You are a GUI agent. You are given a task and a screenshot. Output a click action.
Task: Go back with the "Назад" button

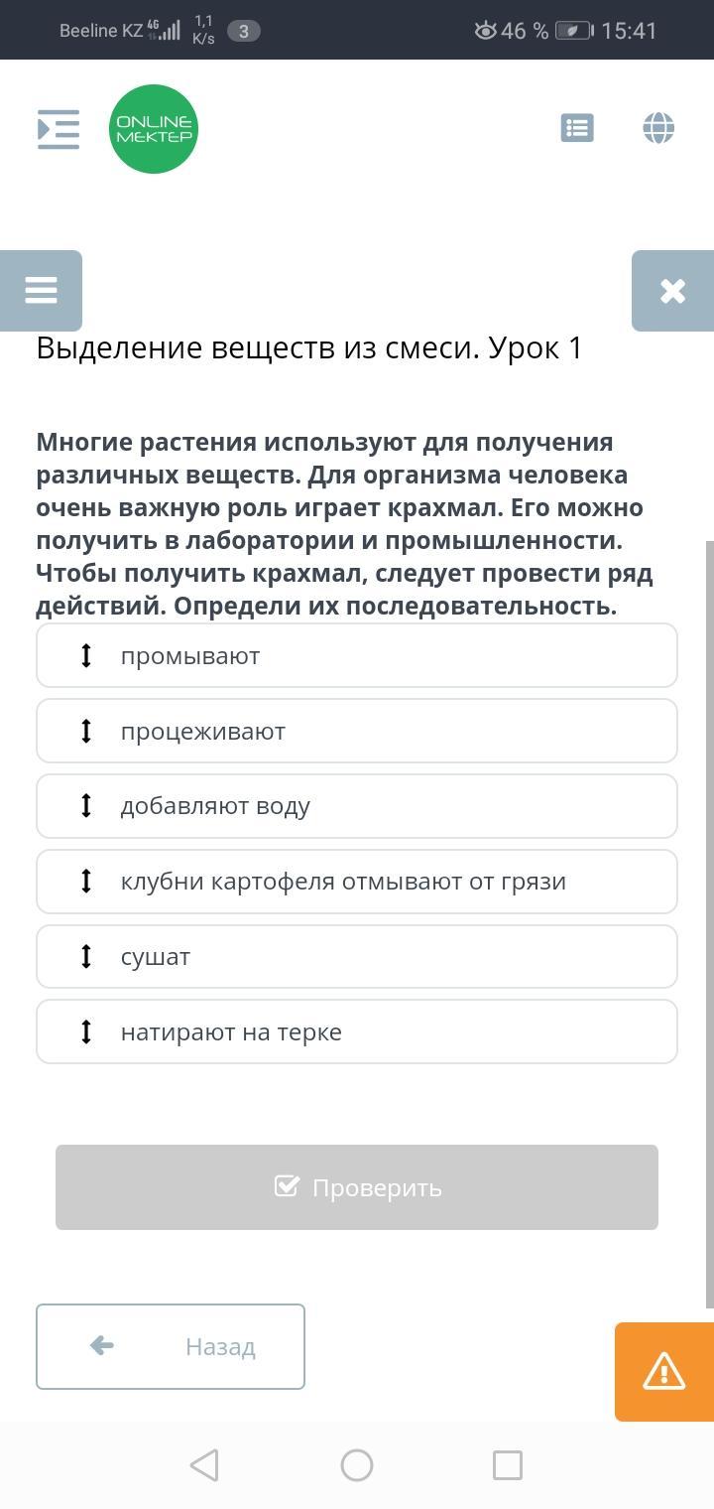(x=171, y=1346)
